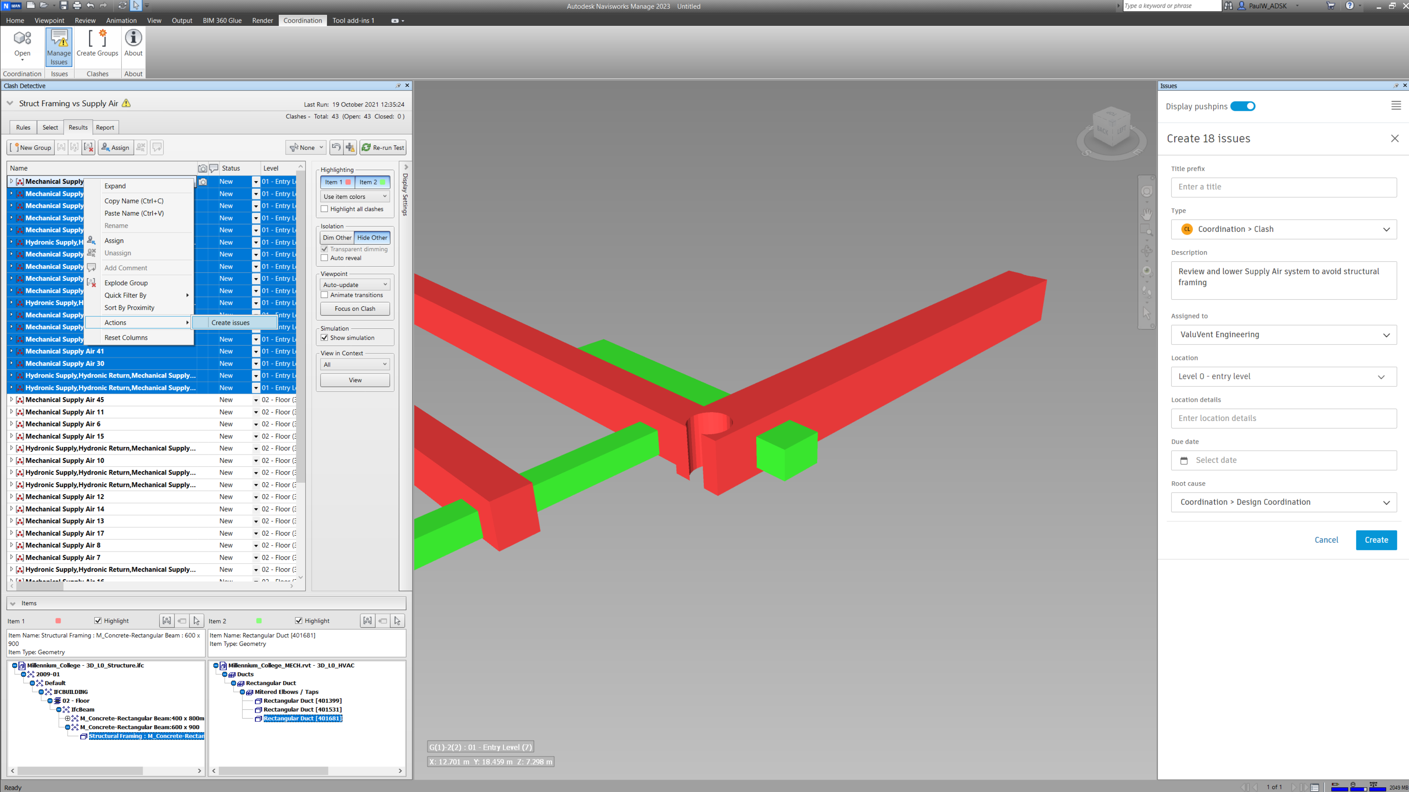Viewport: 1409px width, 792px height.
Task: Select Create issues in the submenu
Action: (x=230, y=323)
